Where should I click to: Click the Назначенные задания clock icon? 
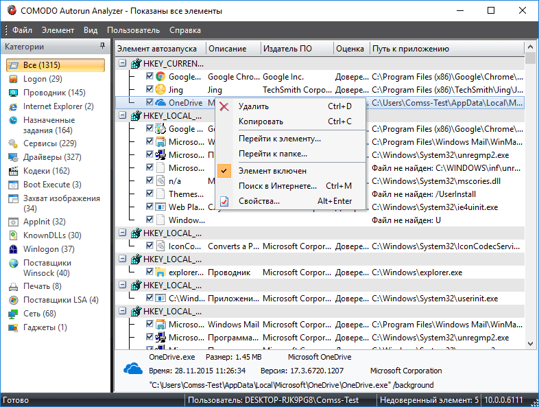(x=14, y=120)
